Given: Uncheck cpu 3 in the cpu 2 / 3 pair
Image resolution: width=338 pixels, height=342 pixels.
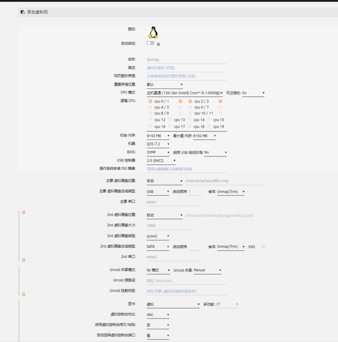Looking at the screenshot, I should click(x=220, y=101).
